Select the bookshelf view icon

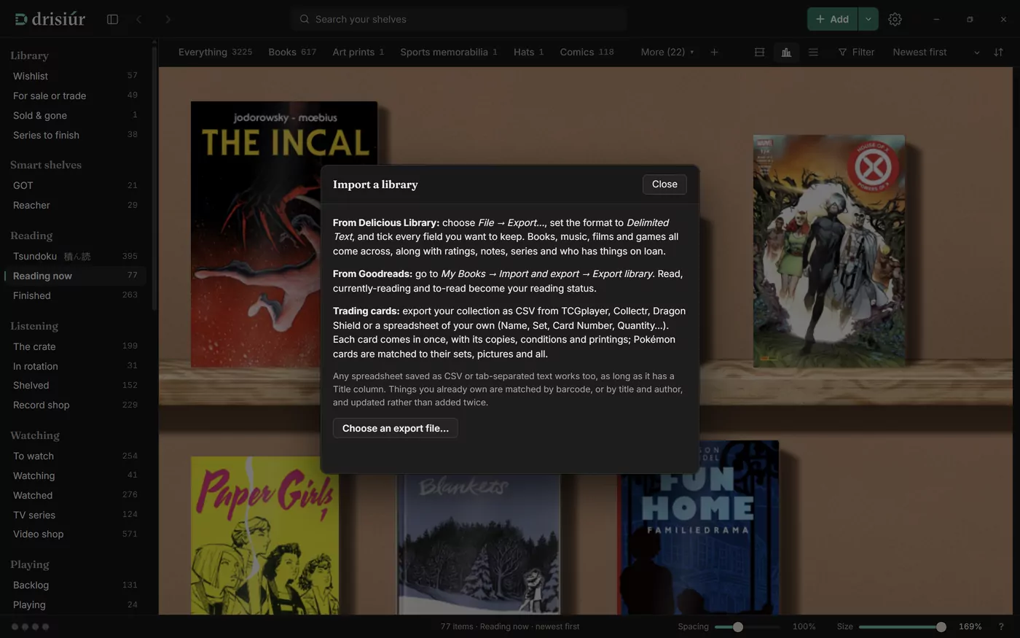[786, 52]
